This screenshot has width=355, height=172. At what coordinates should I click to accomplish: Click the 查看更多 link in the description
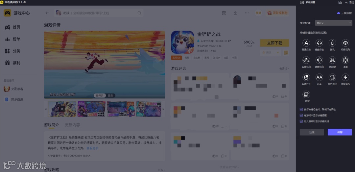click(x=92, y=148)
